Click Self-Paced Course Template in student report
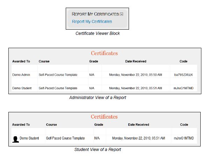This screenshot has width=208, height=159. (65, 138)
